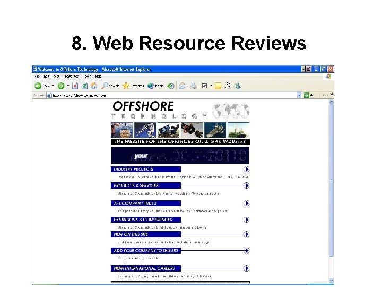The image size is (382, 287).
Task: Click the first thumbnail photo under the logo
Action: click(122, 130)
